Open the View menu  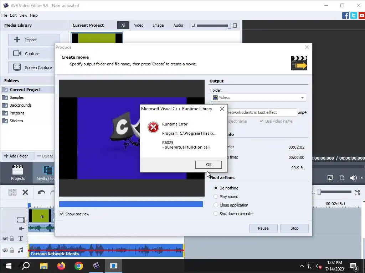(x=23, y=15)
